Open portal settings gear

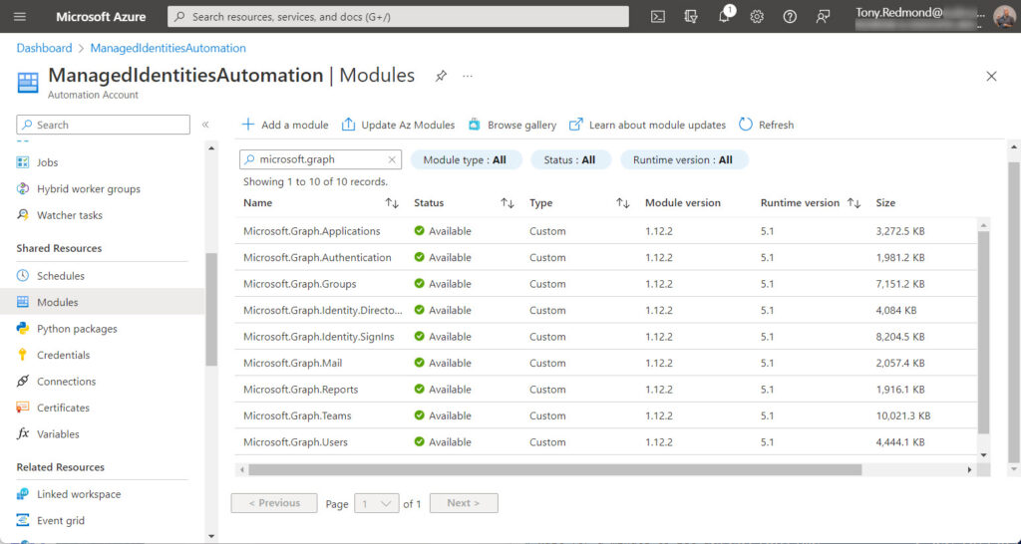point(757,17)
